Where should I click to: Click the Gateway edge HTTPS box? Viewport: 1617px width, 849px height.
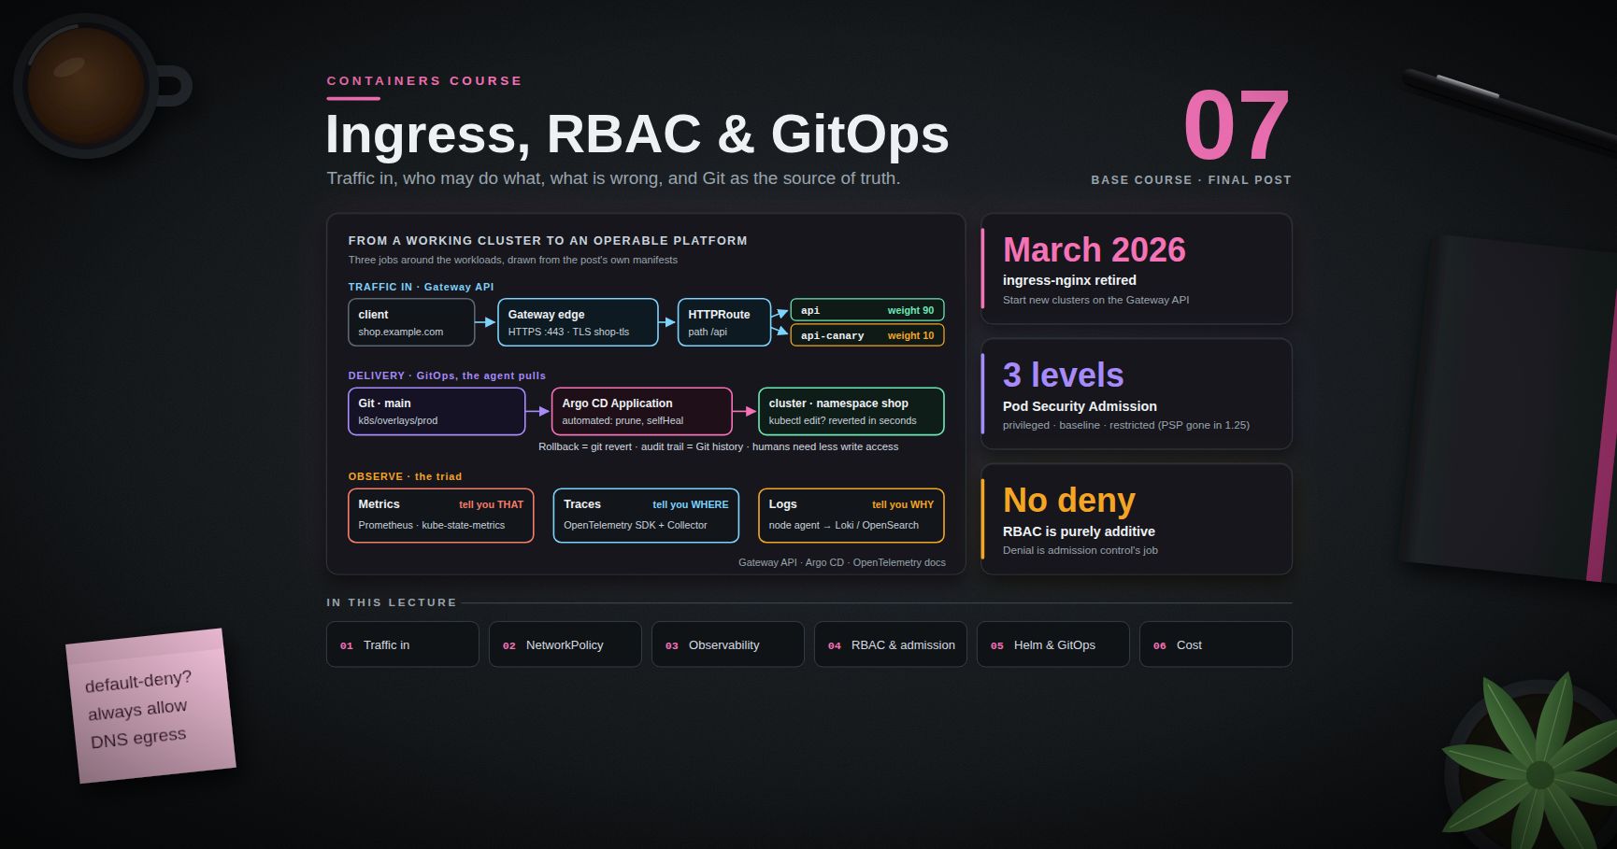tap(578, 322)
